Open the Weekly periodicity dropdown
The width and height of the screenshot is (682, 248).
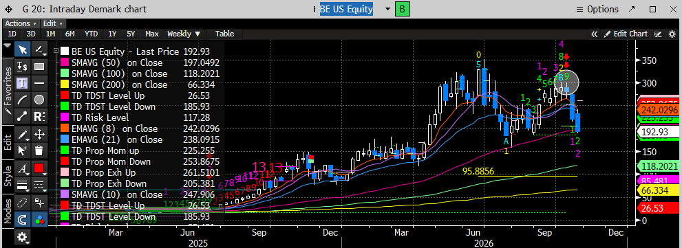click(x=184, y=34)
